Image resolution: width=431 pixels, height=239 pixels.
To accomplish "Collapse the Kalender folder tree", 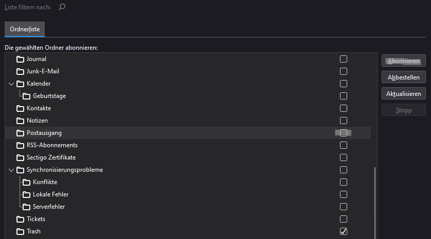I will pyautogui.click(x=11, y=84).
